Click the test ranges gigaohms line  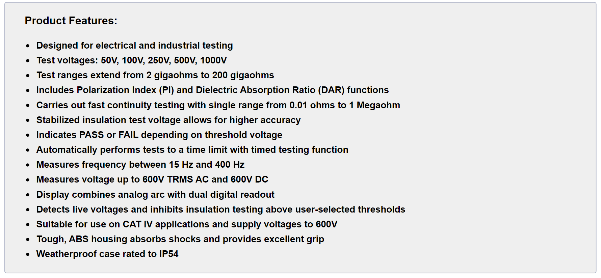[155, 75]
